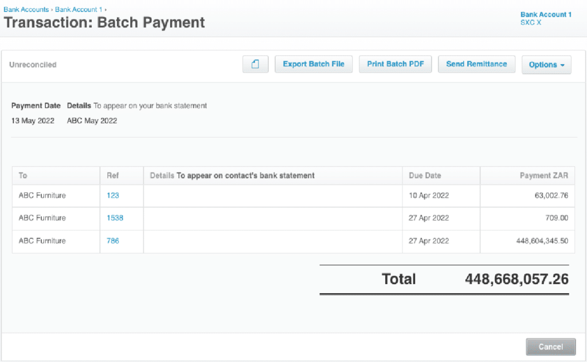This screenshot has height=362, width=587.
Task: Click the SXC X account code text
Action: pos(531,22)
